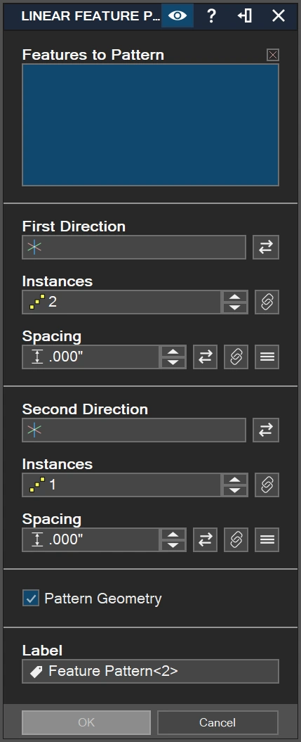Reverse the First Direction with swap arrows
The height and width of the screenshot is (742, 301).
pyautogui.click(x=266, y=247)
